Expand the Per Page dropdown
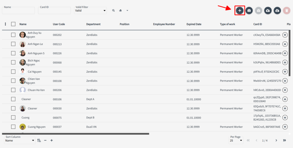The image size is (293, 148). (x=236, y=140)
